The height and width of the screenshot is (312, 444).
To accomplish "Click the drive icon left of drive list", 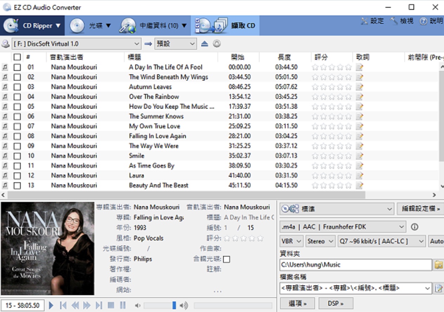I will [x=5, y=44].
